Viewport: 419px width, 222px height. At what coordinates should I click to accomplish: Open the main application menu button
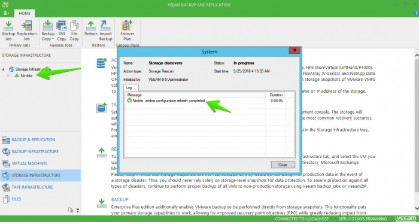(7, 13)
